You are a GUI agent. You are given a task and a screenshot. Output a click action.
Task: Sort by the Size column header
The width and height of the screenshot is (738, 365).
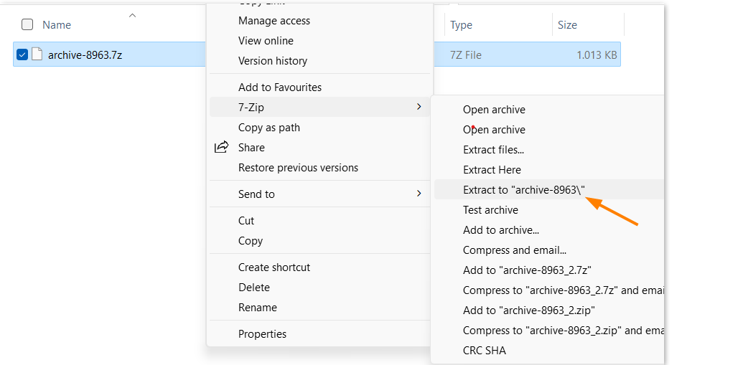[x=567, y=25]
